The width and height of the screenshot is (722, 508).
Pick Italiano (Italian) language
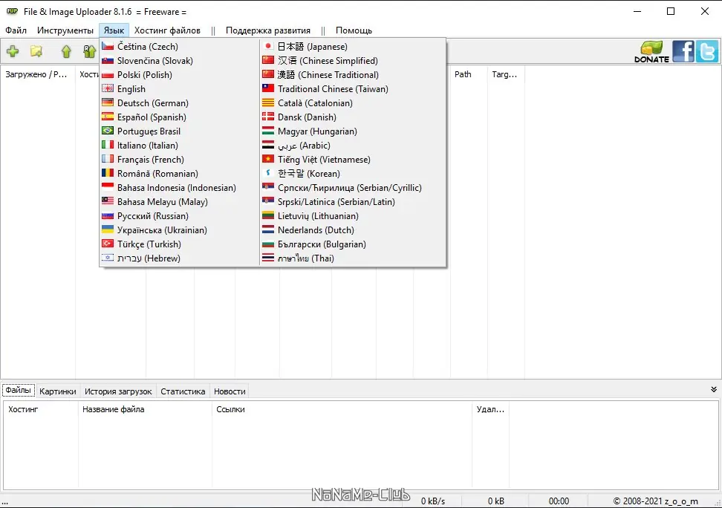[180, 146]
